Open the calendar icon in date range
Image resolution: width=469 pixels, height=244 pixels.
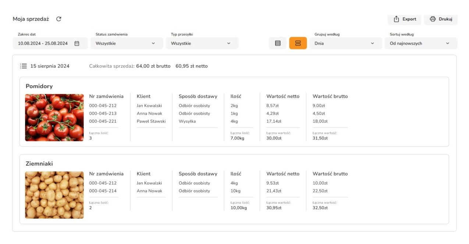(x=77, y=43)
